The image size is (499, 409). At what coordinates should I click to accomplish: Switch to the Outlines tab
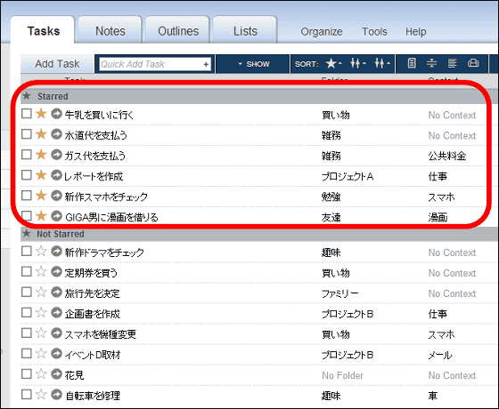click(x=178, y=31)
